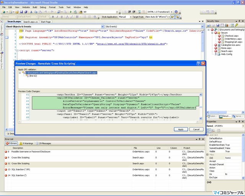The image size is (245, 196).
Task: Select CatalogService.asmx in Security View
Action: (x=230, y=45)
